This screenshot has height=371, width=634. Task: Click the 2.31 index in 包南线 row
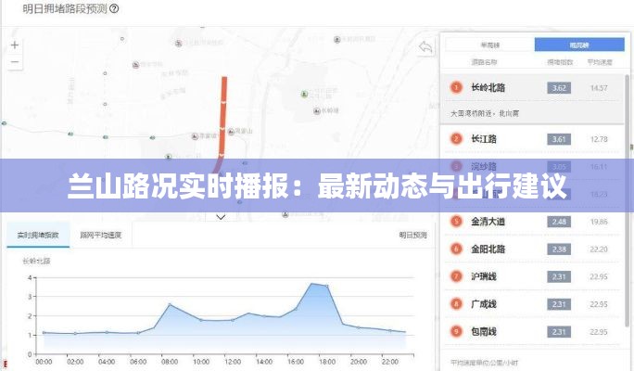(x=559, y=332)
